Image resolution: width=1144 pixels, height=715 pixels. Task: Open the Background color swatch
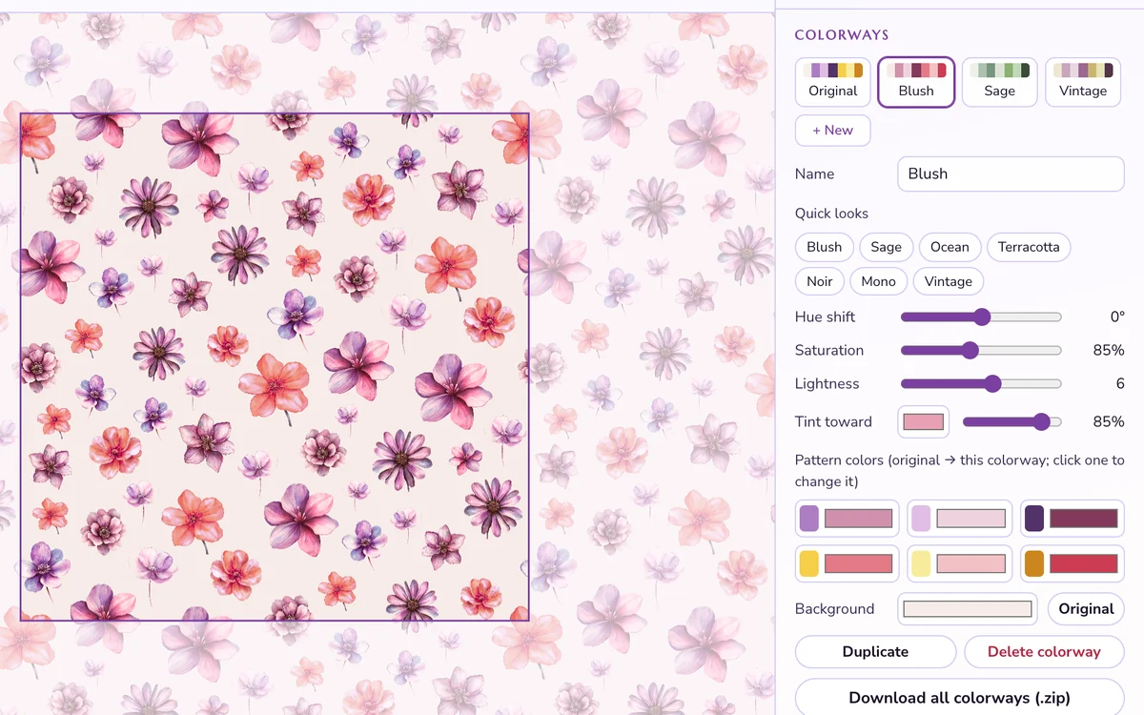[968, 608]
